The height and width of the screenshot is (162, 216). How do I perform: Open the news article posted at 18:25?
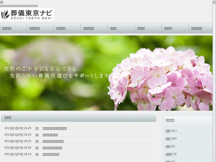[x=55, y=128]
